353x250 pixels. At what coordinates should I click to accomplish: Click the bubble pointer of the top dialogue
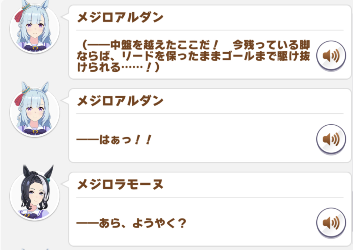click(66, 17)
